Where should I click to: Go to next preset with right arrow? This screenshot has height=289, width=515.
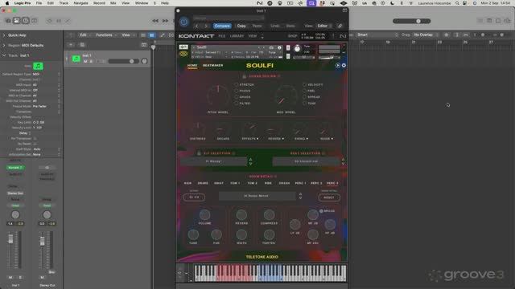click(206, 26)
